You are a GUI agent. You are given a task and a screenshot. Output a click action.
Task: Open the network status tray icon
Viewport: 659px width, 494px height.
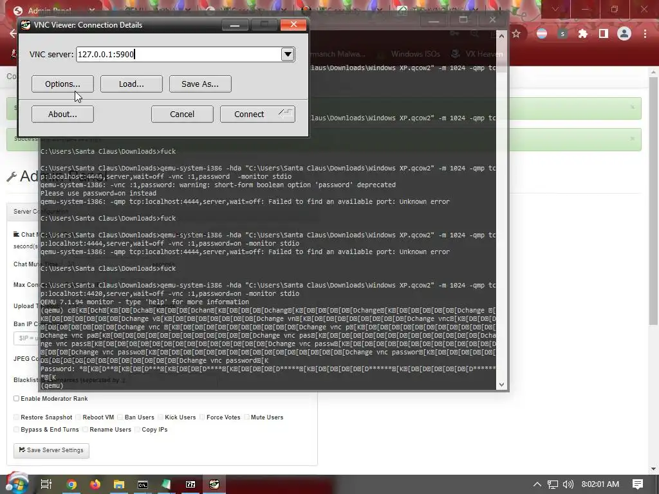pyautogui.click(x=553, y=484)
